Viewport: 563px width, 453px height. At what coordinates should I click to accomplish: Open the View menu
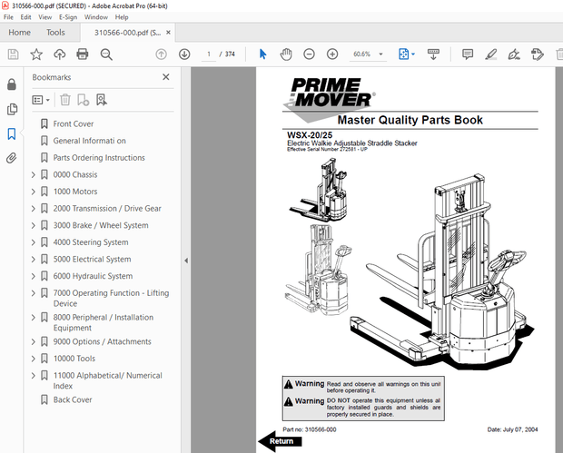[x=44, y=17]
